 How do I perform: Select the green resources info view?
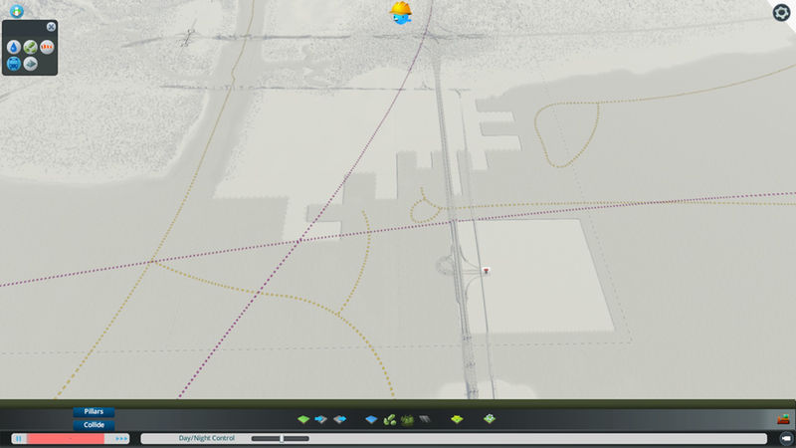31,47
